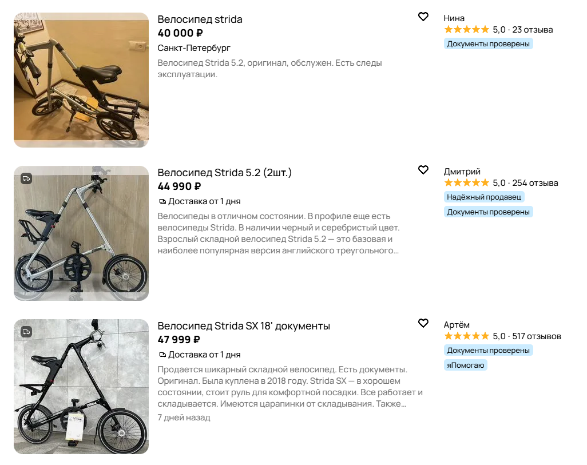This screenshot has height=465, width=587.
Task: Click Дмитрий's five-star rating
Action: [466, 183]
